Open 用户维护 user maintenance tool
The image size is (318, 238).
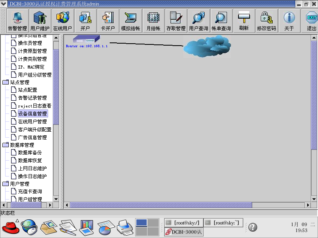40,21
